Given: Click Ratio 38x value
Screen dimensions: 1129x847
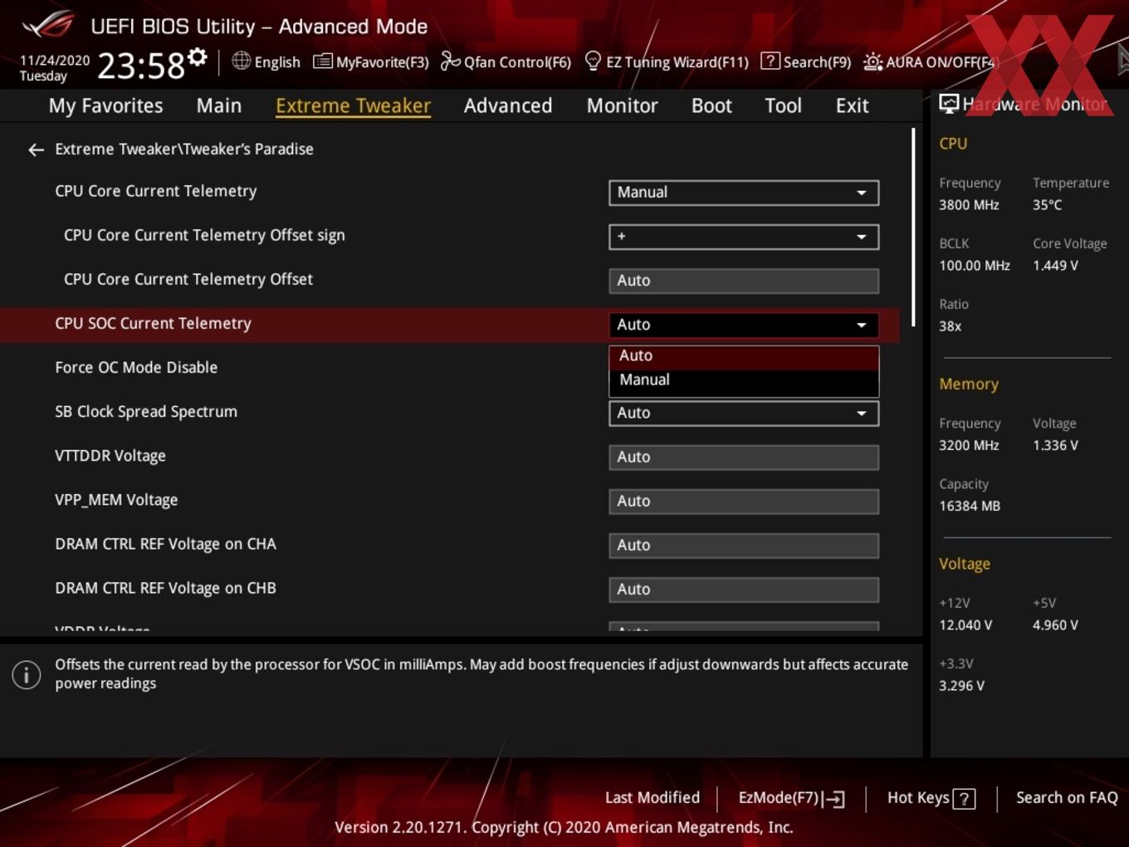Looking at the screenshot, I should [950, 326].
